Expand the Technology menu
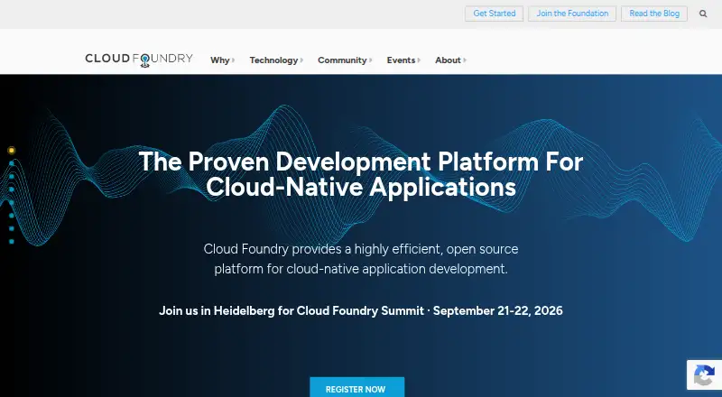The width and height of the screenshot is (722, 397). click(x=276, y=60)
